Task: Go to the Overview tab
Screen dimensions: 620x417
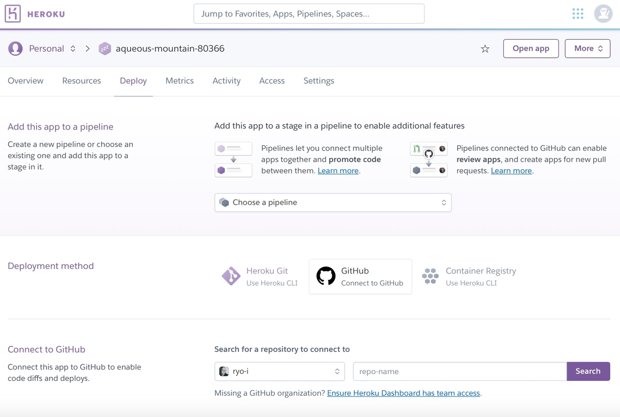Action: point(26,81)
